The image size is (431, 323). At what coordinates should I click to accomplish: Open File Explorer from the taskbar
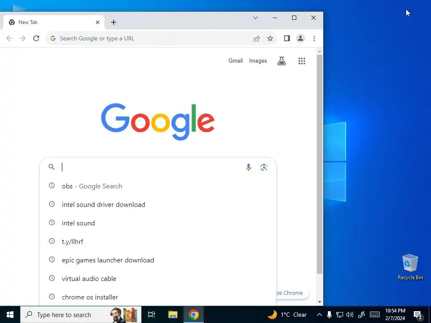click(x=173, y=315)
